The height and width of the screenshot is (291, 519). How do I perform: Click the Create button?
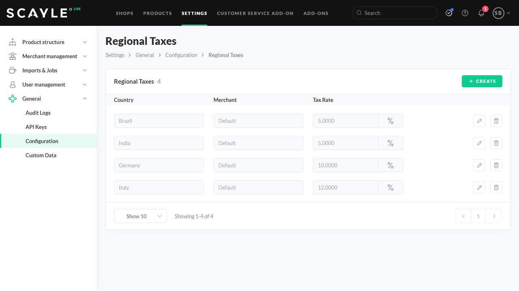(x=482, y=81)
